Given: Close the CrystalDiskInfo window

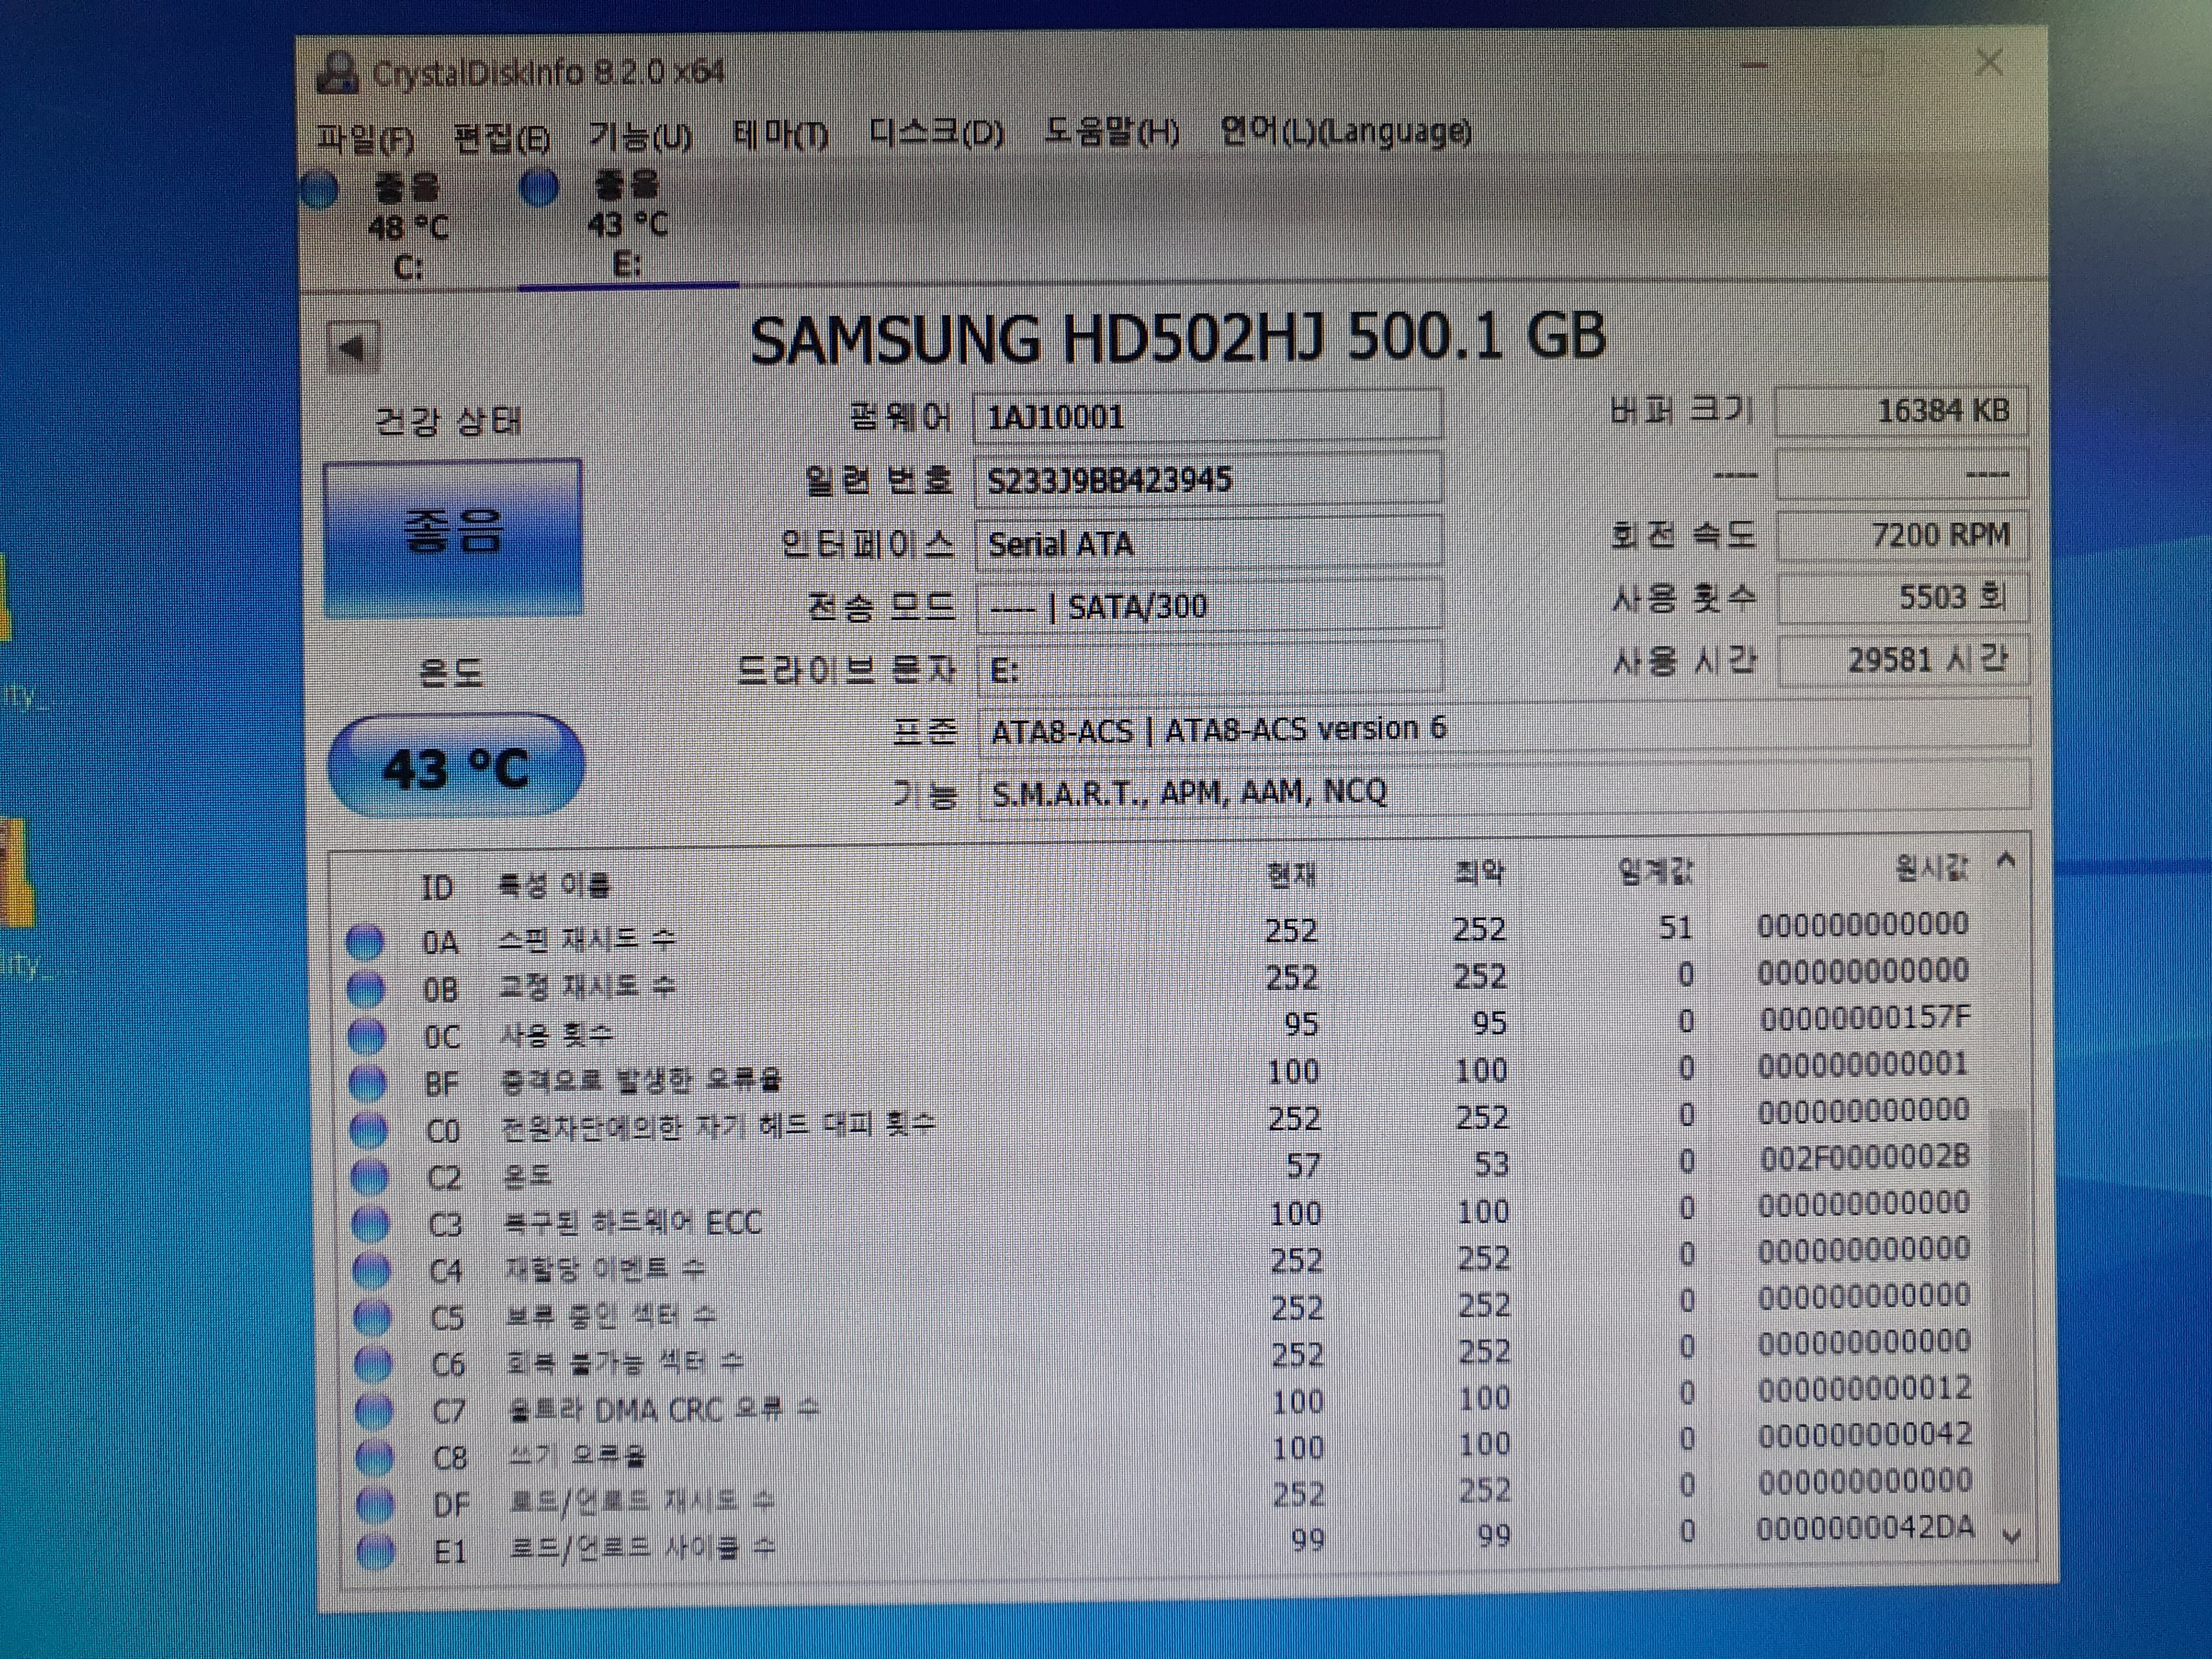Looking at the screenshot, I should pos(1989,63).
